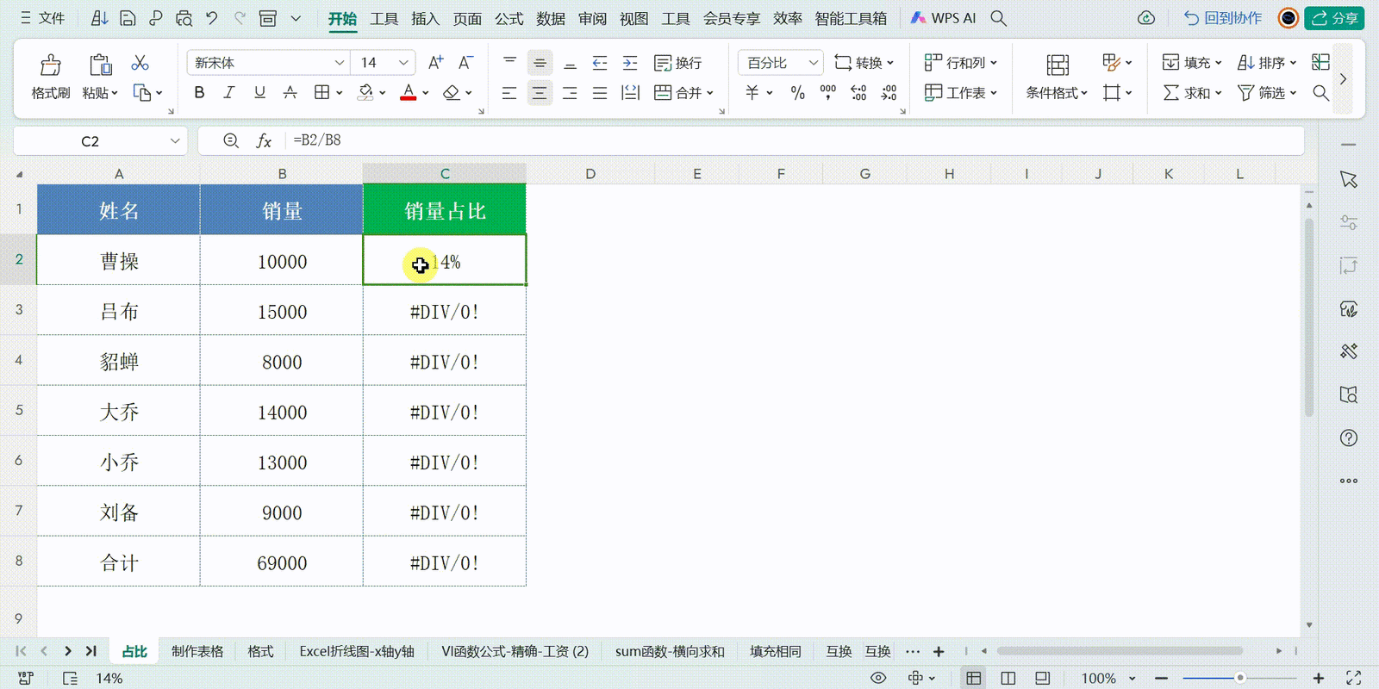Click the Share (分享) button
This screenshot has height=689, width=1379.
tap(1334, 18)
